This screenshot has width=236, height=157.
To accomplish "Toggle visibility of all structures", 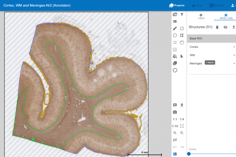I will click(x=225, y=27).
